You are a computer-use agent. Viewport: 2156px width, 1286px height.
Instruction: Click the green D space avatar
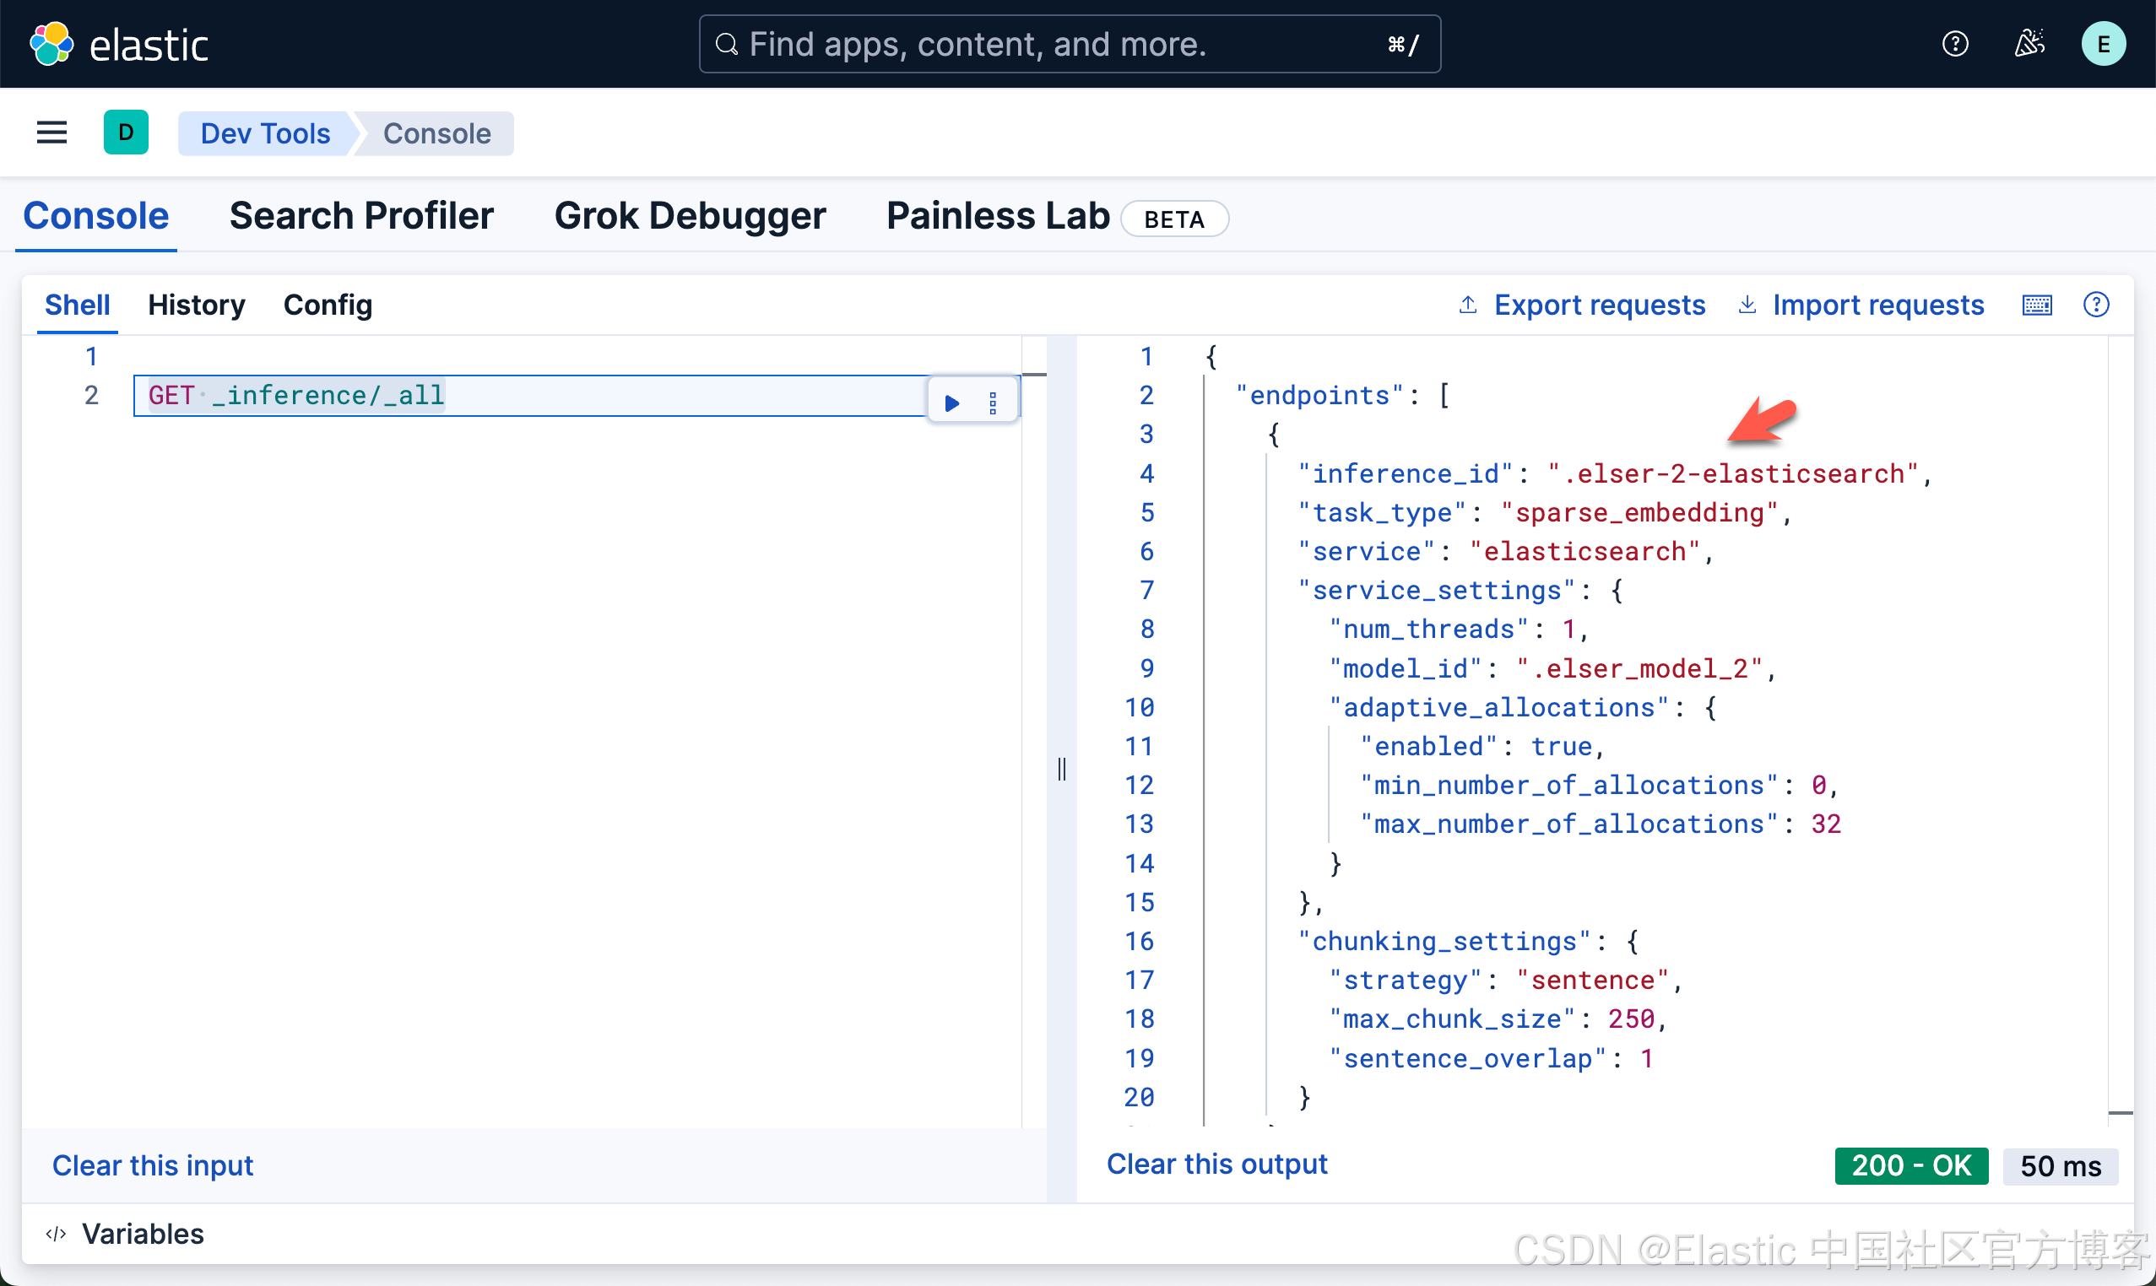[126, 132]
